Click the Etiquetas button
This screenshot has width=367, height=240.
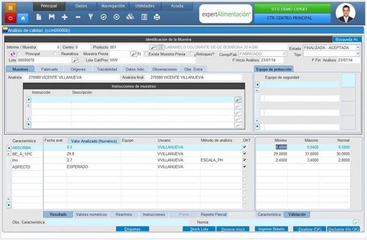pyautogui.click(x=133, y=229)
